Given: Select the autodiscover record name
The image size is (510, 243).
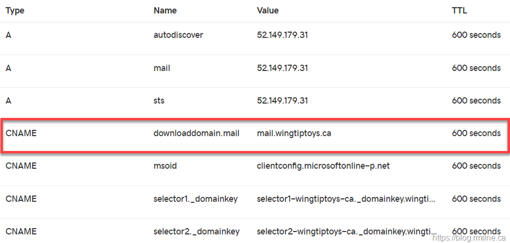Looking at the screenshot, I should [x=178, y=35].
